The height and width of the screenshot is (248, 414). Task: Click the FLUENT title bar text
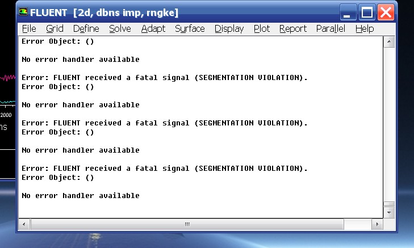pyautogui.click(x=104, y=12)
